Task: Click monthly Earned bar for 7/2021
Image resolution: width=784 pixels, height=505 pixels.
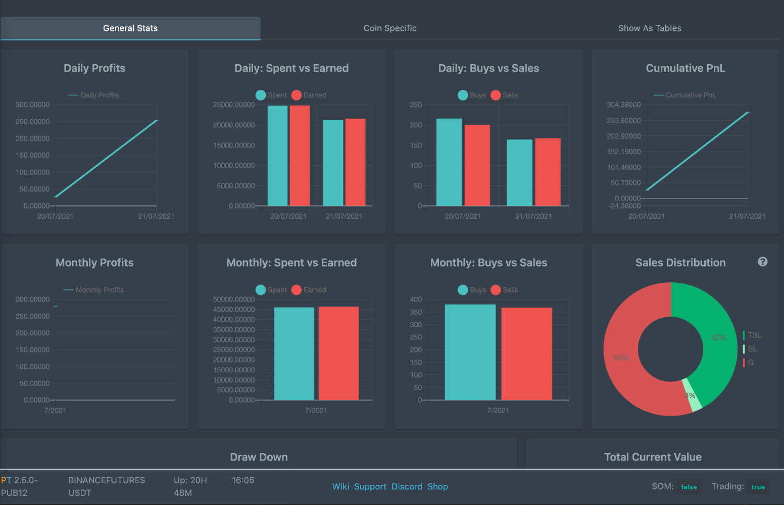Action: click(x=338, y=353)
